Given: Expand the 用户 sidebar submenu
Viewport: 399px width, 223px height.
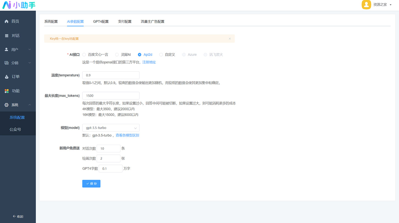Looking at the screenshot, I should (x=29, y=49).
